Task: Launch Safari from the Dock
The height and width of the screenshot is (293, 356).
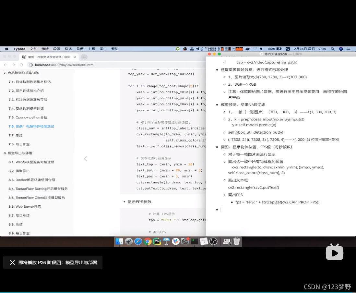Action: 138,241
